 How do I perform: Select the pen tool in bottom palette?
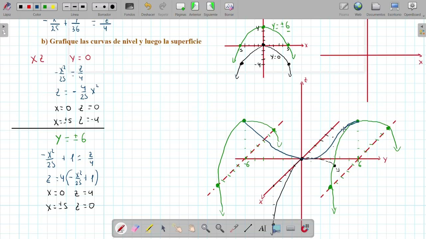(x=121, y=228)
